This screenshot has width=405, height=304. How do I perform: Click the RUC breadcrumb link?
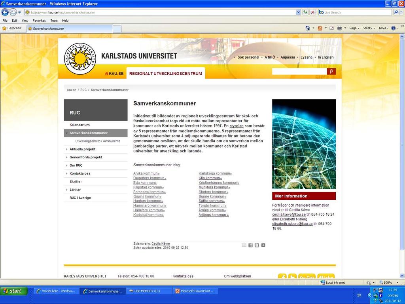pos(83,90)
